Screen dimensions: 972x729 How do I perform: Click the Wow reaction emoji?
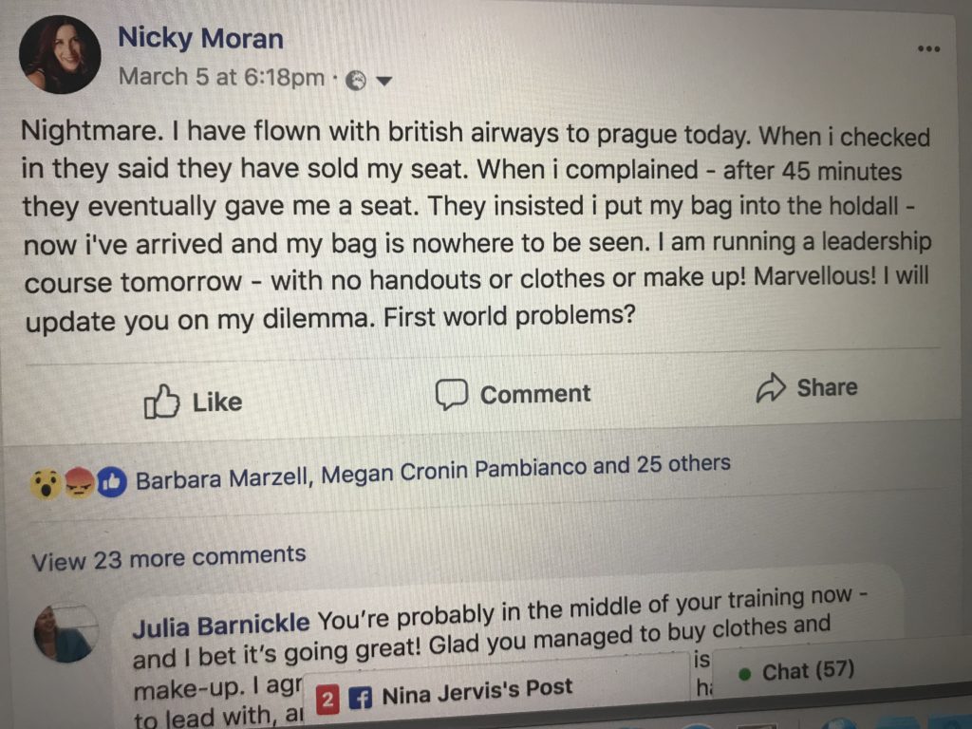click(46, 485)
